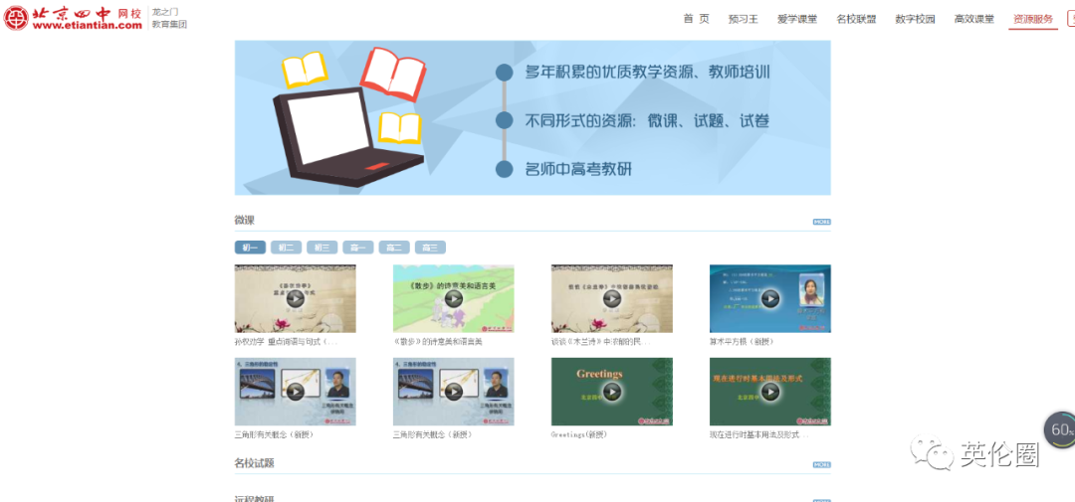1075x502 pixels.
Task: Click the 北京四中网校 logo emblem
Action: (17, 18)
